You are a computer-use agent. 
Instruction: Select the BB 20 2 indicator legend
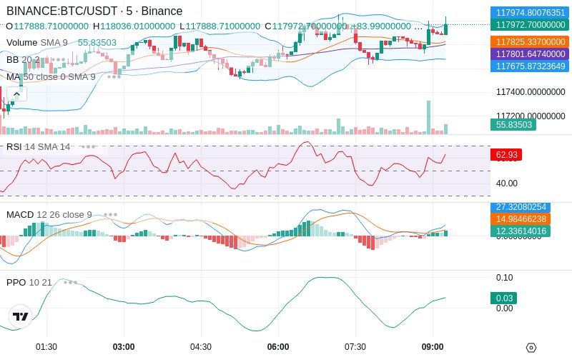(x=23, y=59)
